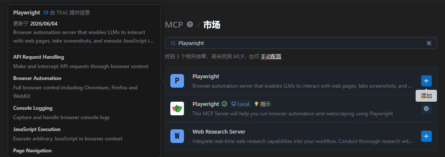445x157 pixels.
Task: Click 'This MCP Server will help you' description
Action: pyautogui.click(x=293, y=114)
